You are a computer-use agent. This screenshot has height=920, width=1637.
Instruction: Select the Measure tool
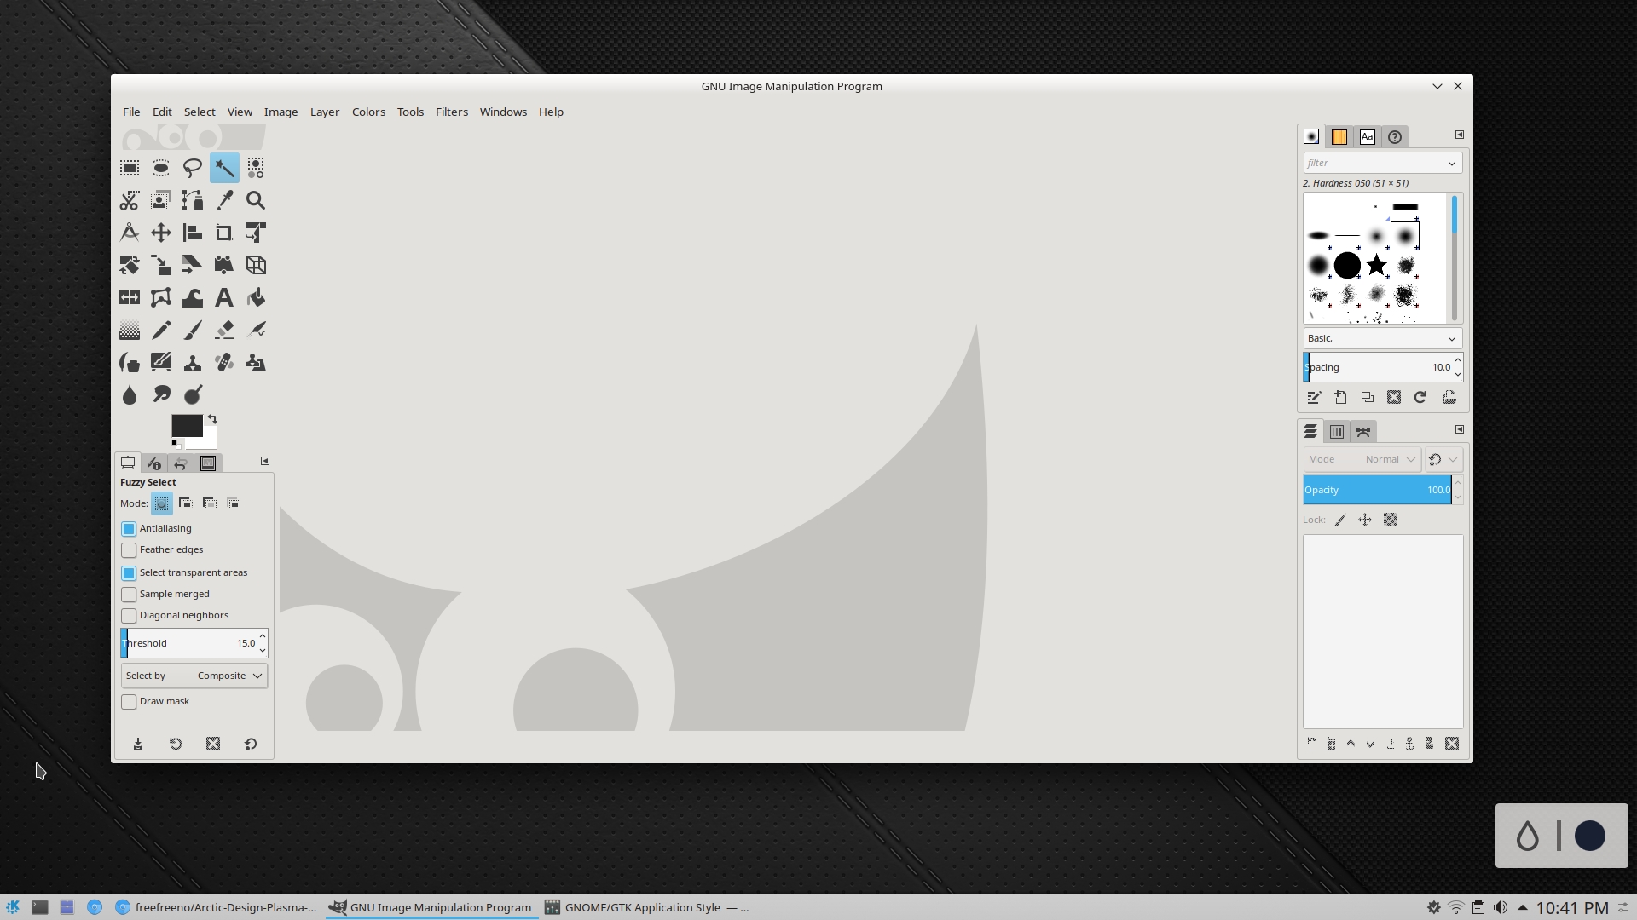(130, 233)
